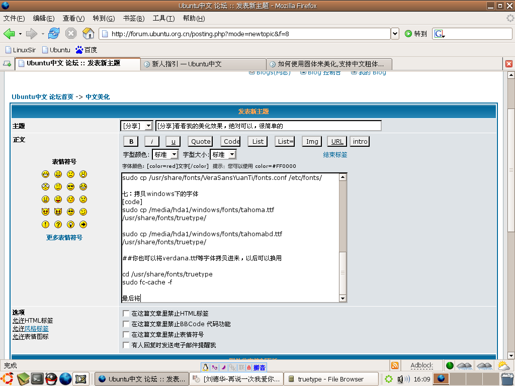Click the 拼音 input method indicator
515x386 pixels.
pos(259,367)
